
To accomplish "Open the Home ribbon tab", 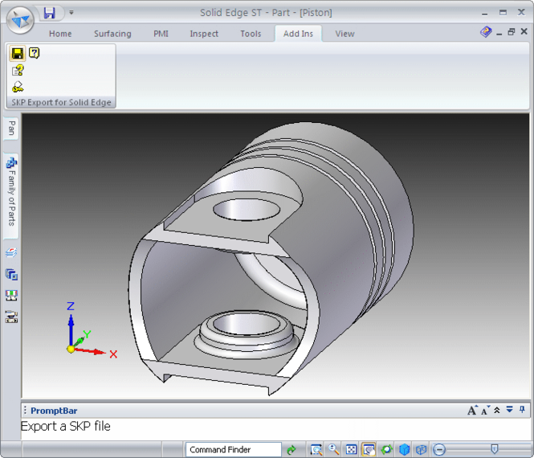I will point(60,34).
